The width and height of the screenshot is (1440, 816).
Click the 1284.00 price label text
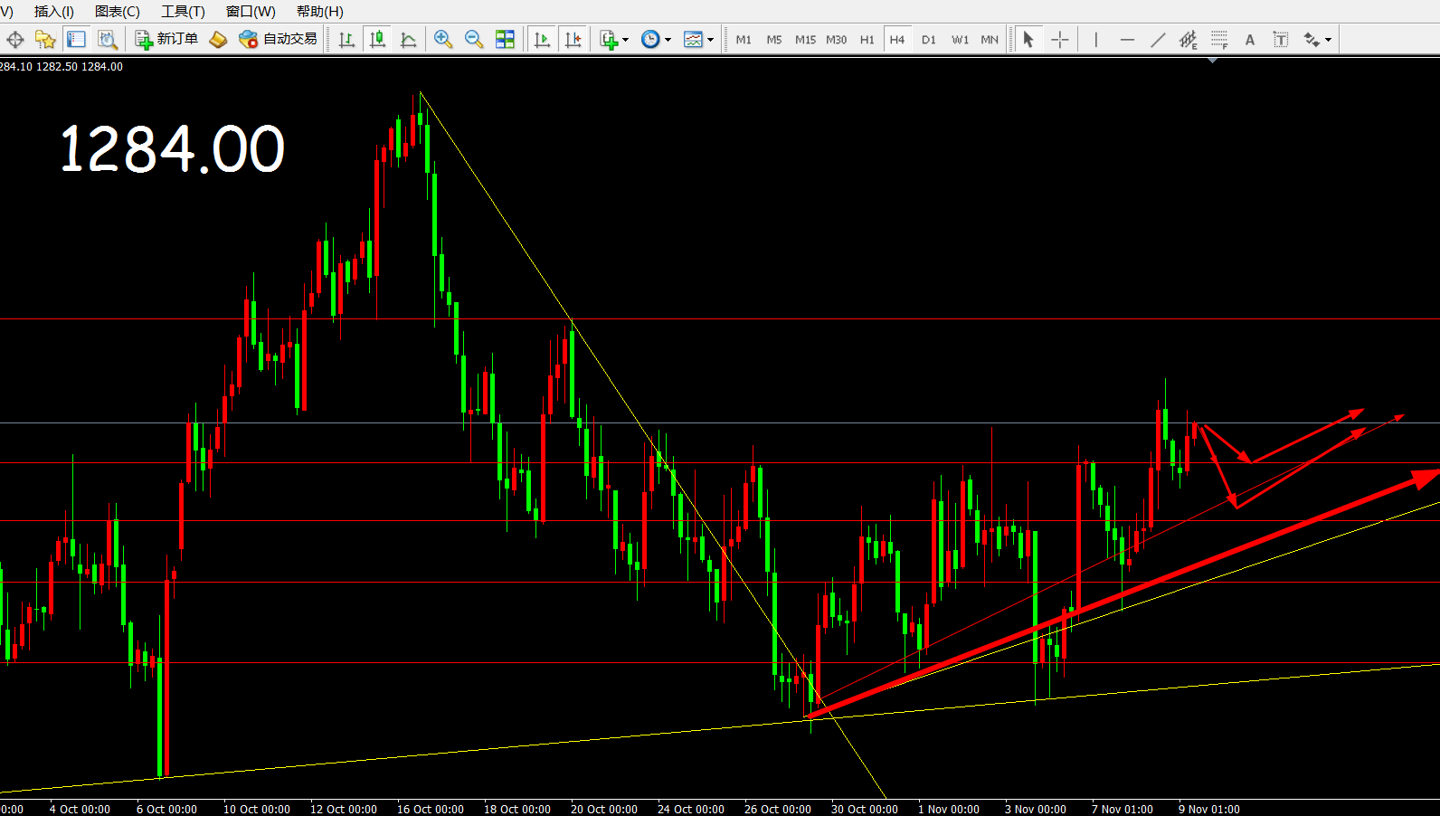click(x=172, y=149)
